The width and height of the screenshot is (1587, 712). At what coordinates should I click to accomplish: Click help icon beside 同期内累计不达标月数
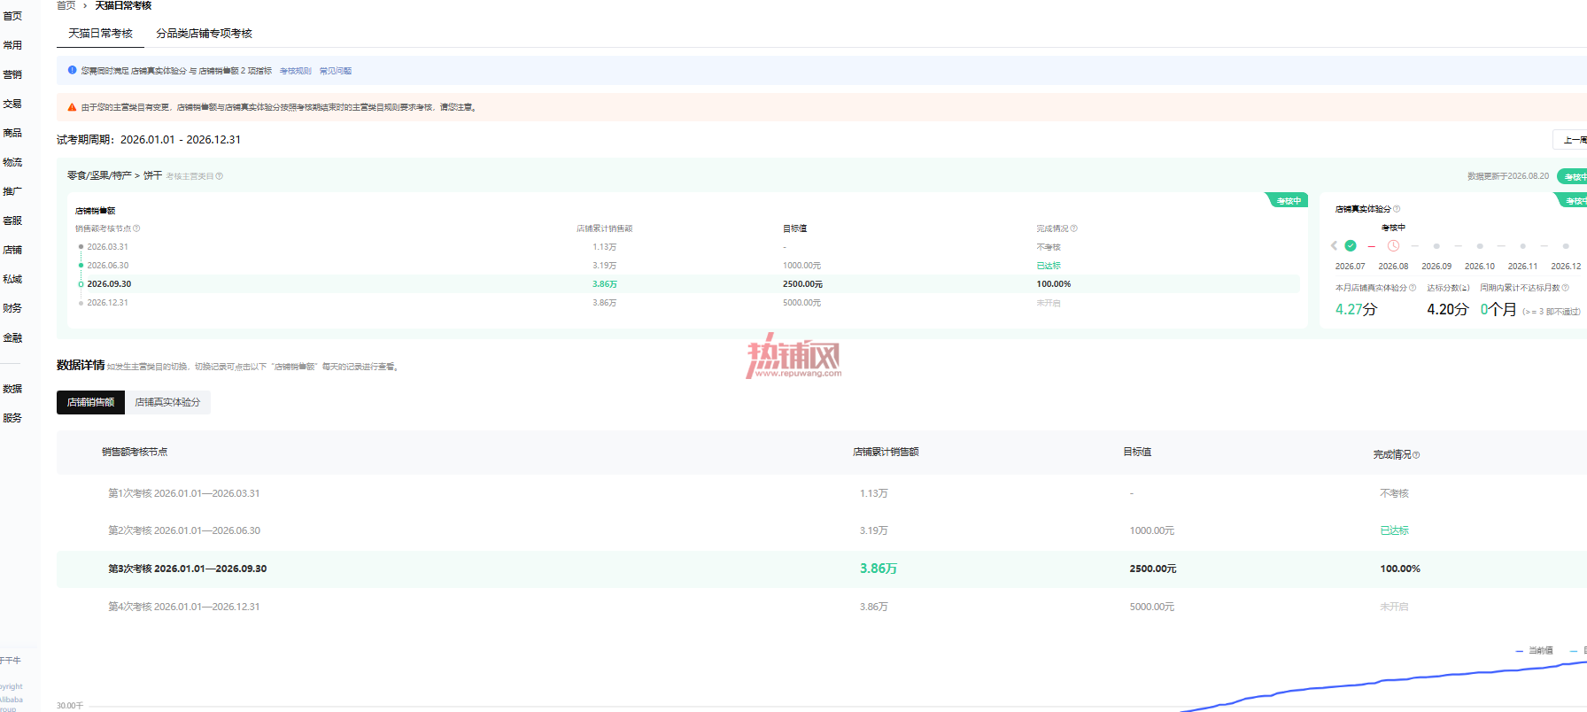coord(1566,288)
